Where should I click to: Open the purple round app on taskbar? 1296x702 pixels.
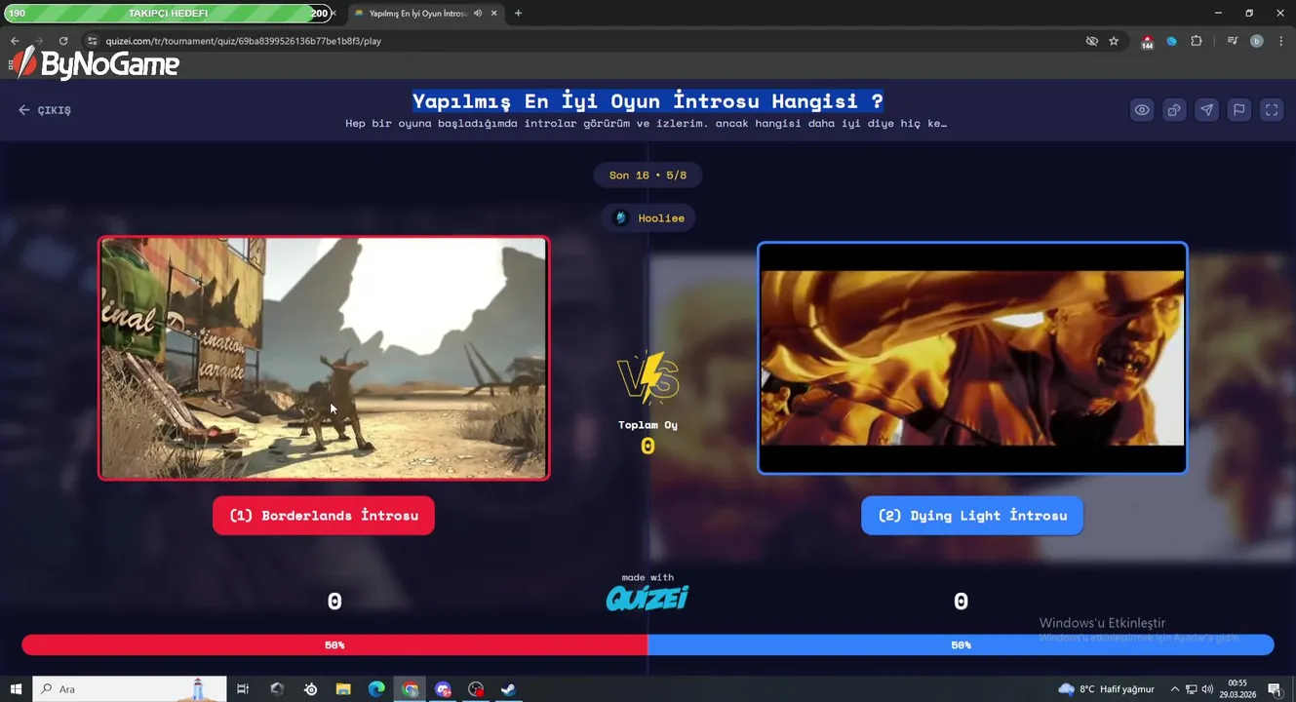point(444,689)
